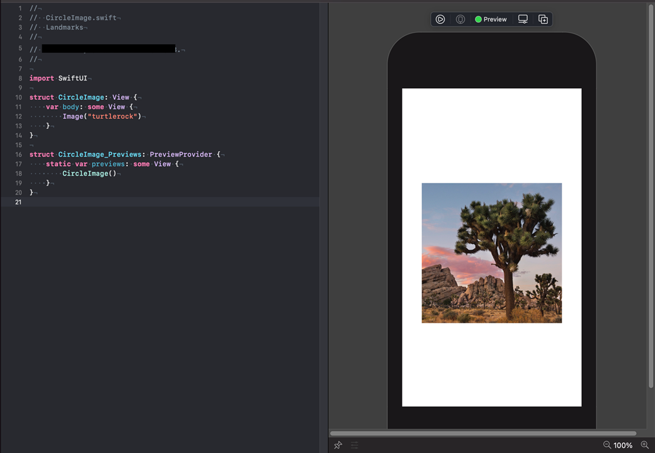The image size is (655, 453).
Task: Select the selectable preview mode icon
Action: click(x=460, y=19)
